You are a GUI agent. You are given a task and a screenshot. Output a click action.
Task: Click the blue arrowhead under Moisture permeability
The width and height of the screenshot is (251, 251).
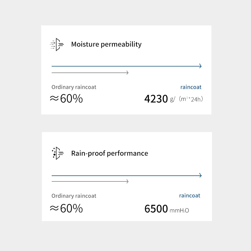click(x=200, y=66)
